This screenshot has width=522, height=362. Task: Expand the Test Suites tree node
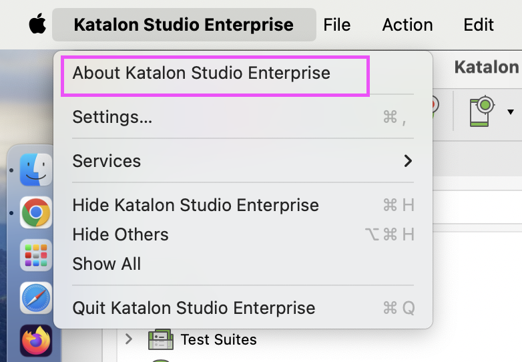[x=129, y=339]
